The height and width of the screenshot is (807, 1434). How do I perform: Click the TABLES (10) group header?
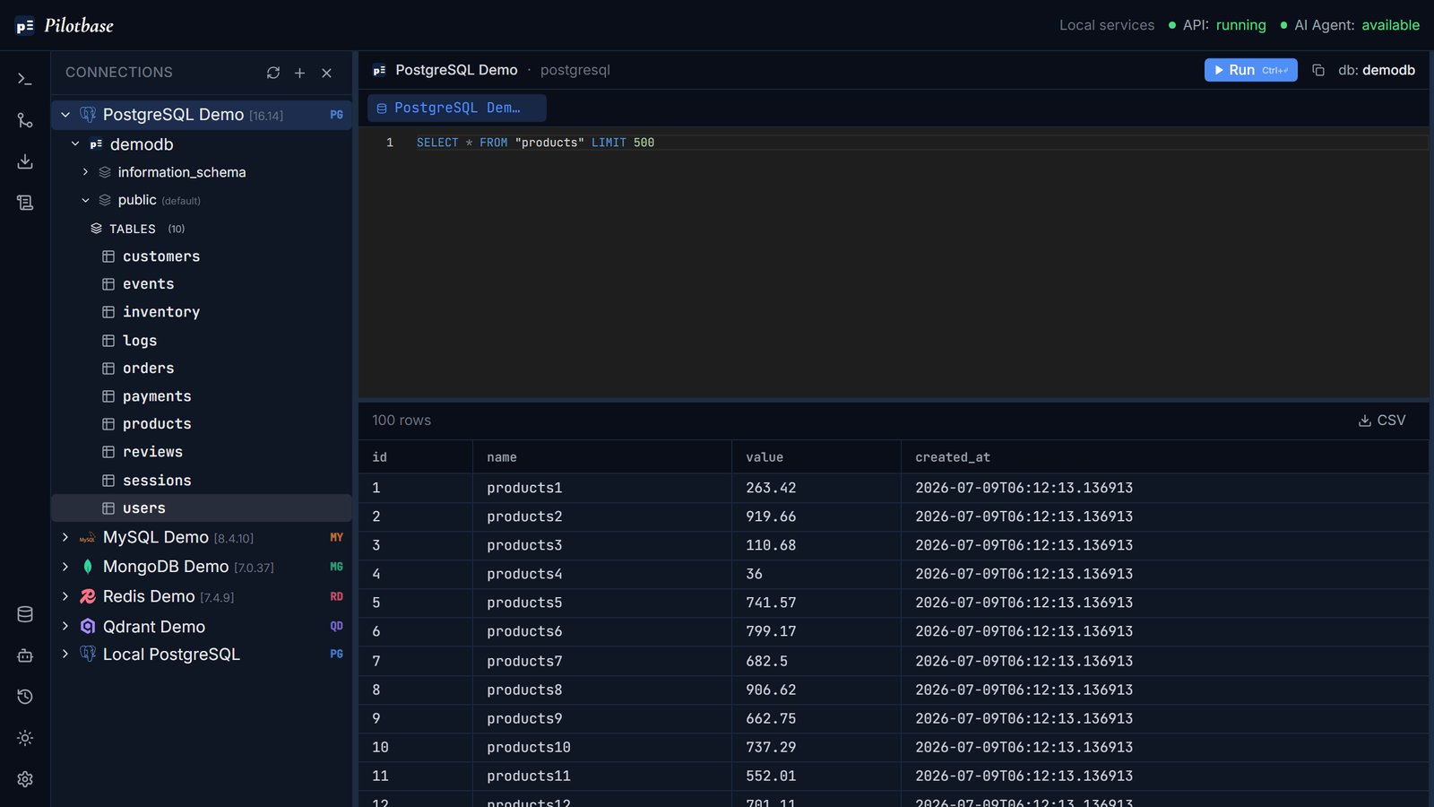click(x=138, y=229)
